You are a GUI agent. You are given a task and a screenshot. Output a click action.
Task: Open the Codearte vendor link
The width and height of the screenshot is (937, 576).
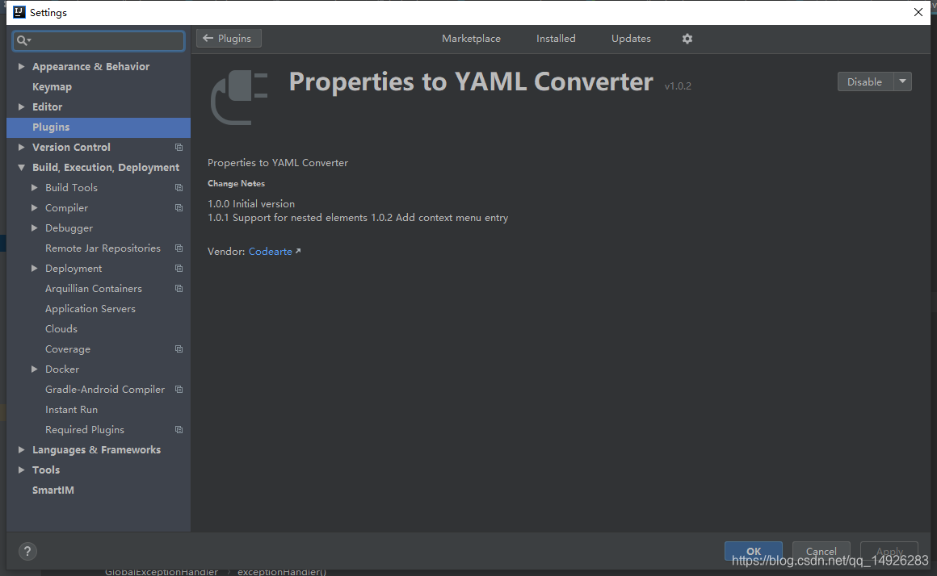pyautogui.click(x=271, y=251)
